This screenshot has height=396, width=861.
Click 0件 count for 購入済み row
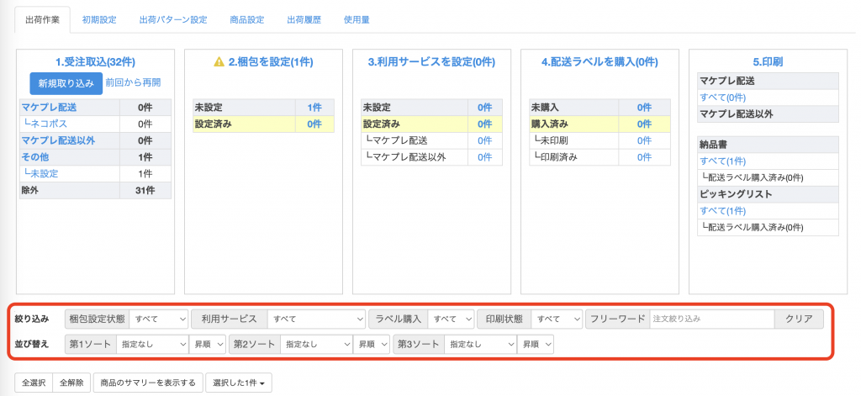[x=645, y=124]
